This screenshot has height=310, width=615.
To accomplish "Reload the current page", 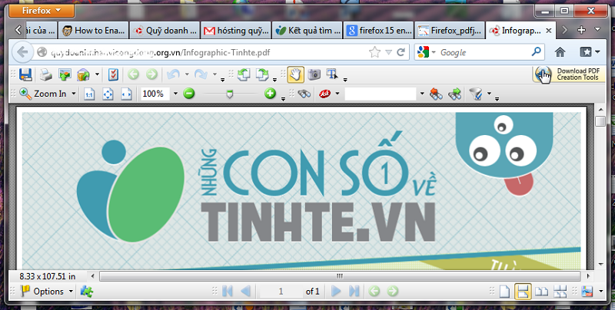I will (x=401, y=52).
